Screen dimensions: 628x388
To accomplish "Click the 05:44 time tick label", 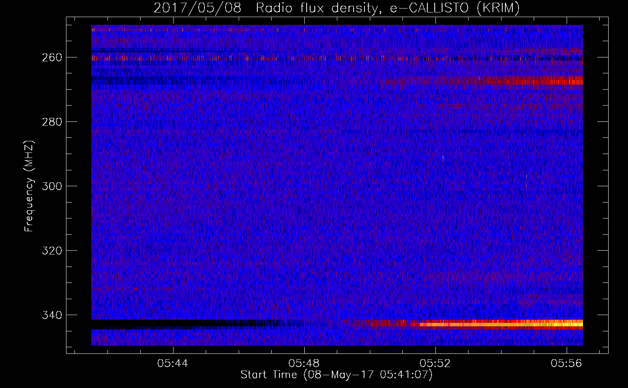I will [x=173, y=363].
